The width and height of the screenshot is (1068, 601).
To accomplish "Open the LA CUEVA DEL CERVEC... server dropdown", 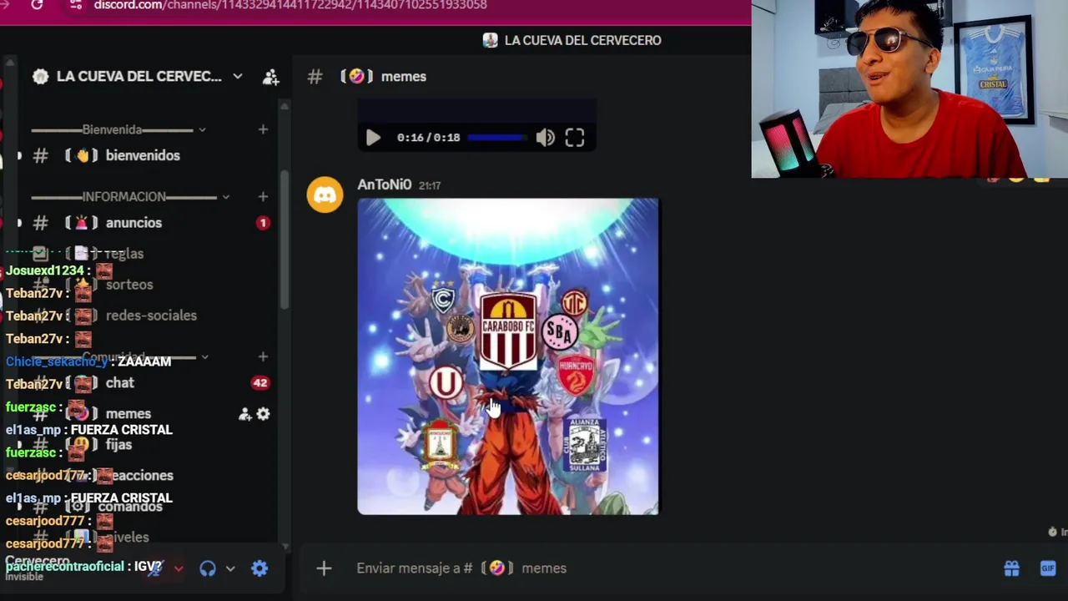I will tap(238, 76).
